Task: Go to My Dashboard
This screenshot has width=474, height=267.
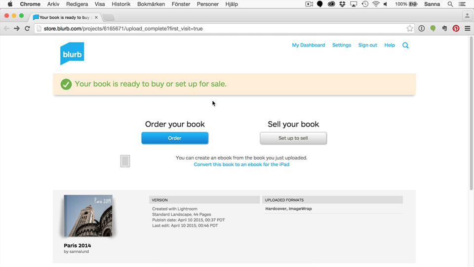Action: coord(308,45)
